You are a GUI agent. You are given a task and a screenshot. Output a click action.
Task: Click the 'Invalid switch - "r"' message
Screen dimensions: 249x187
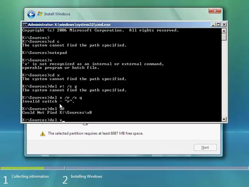(x=48, y=101)
